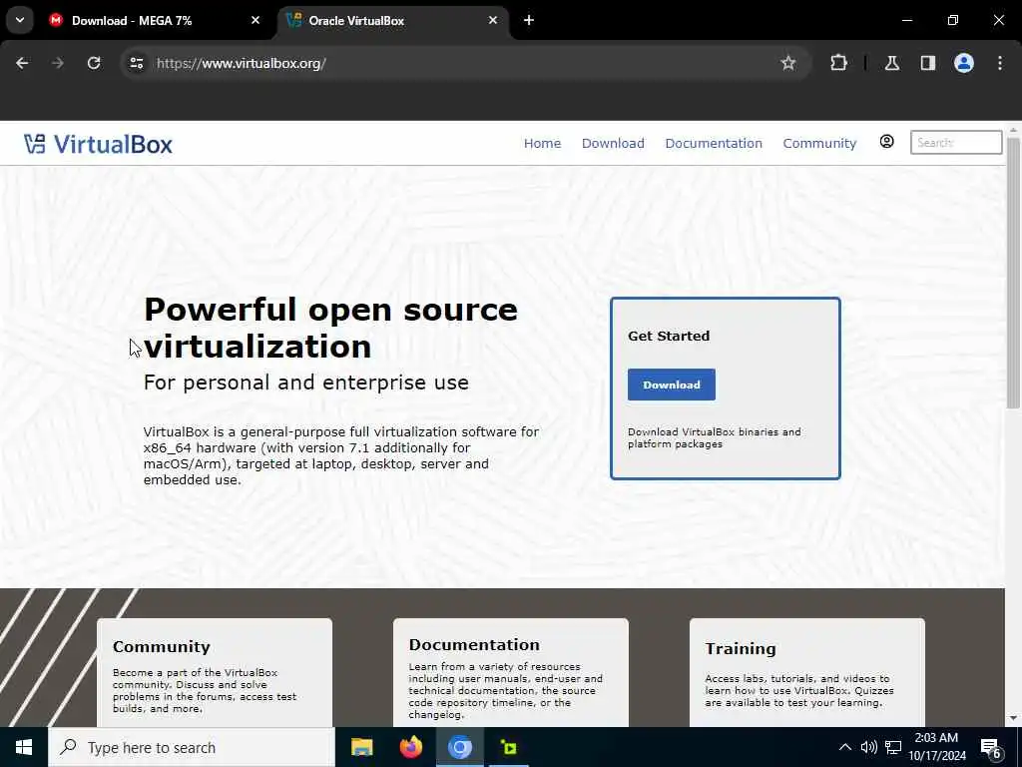The height and width of the screenshot is (767, 1022).
Task: Open a new browser tab
Action: click(529, 20)
